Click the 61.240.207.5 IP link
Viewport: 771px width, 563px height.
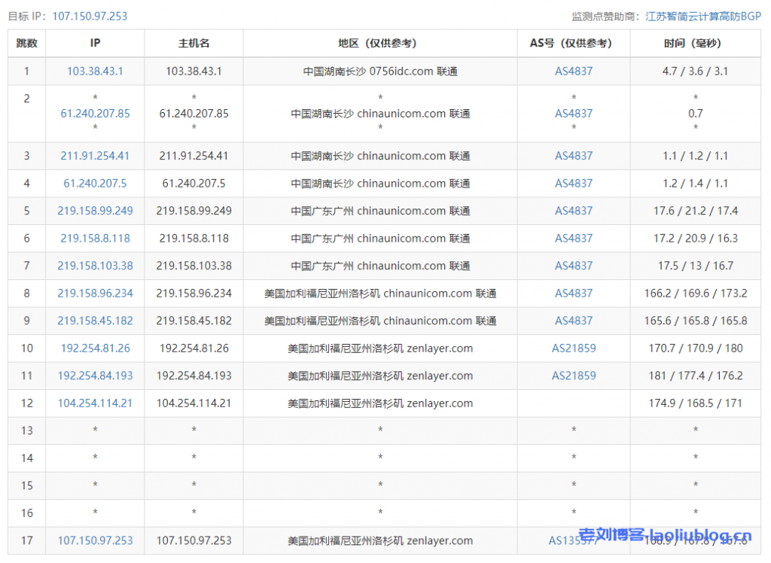pyautogui.click(x=95, y=184)
